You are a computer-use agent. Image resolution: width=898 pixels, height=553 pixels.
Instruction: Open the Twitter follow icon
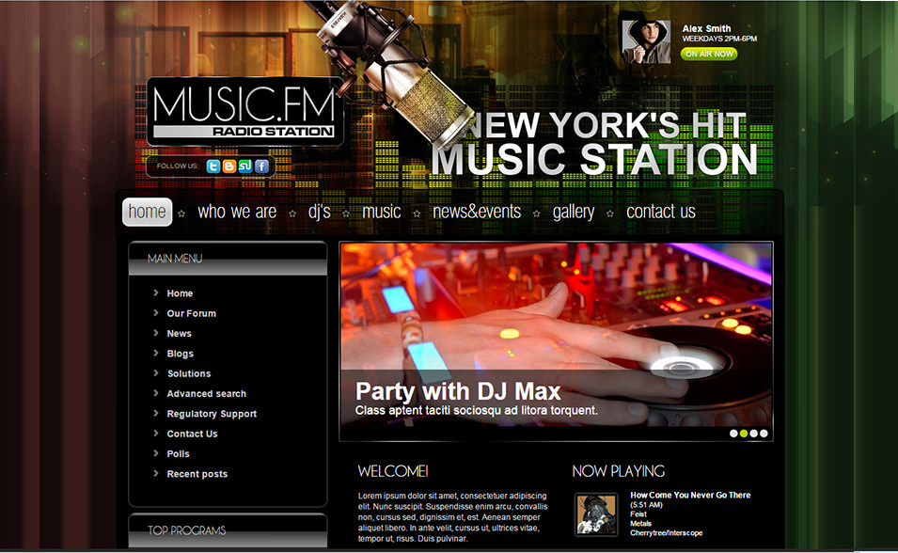point(213,166)
